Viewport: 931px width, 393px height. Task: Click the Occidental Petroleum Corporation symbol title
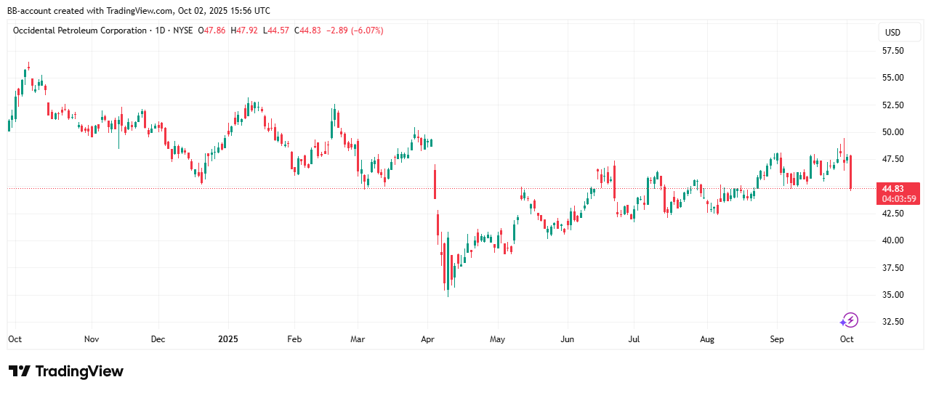tap(78, 31)
